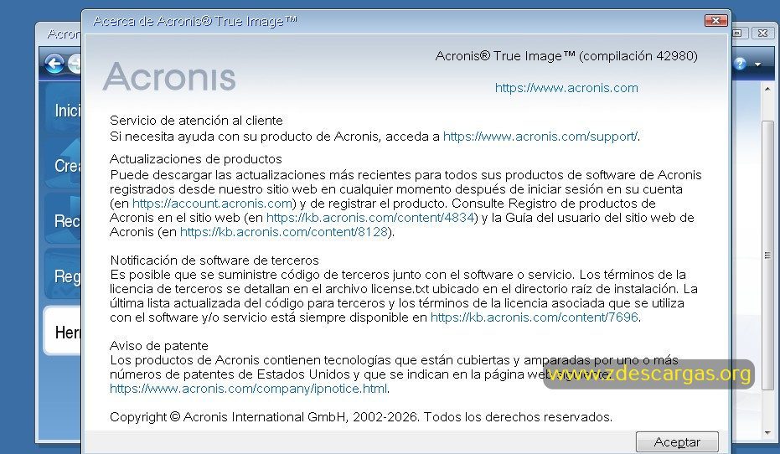This screenshot has height=454, width=780.
Task: Click the scrollbar down arrow in background window
Action: 767,434
